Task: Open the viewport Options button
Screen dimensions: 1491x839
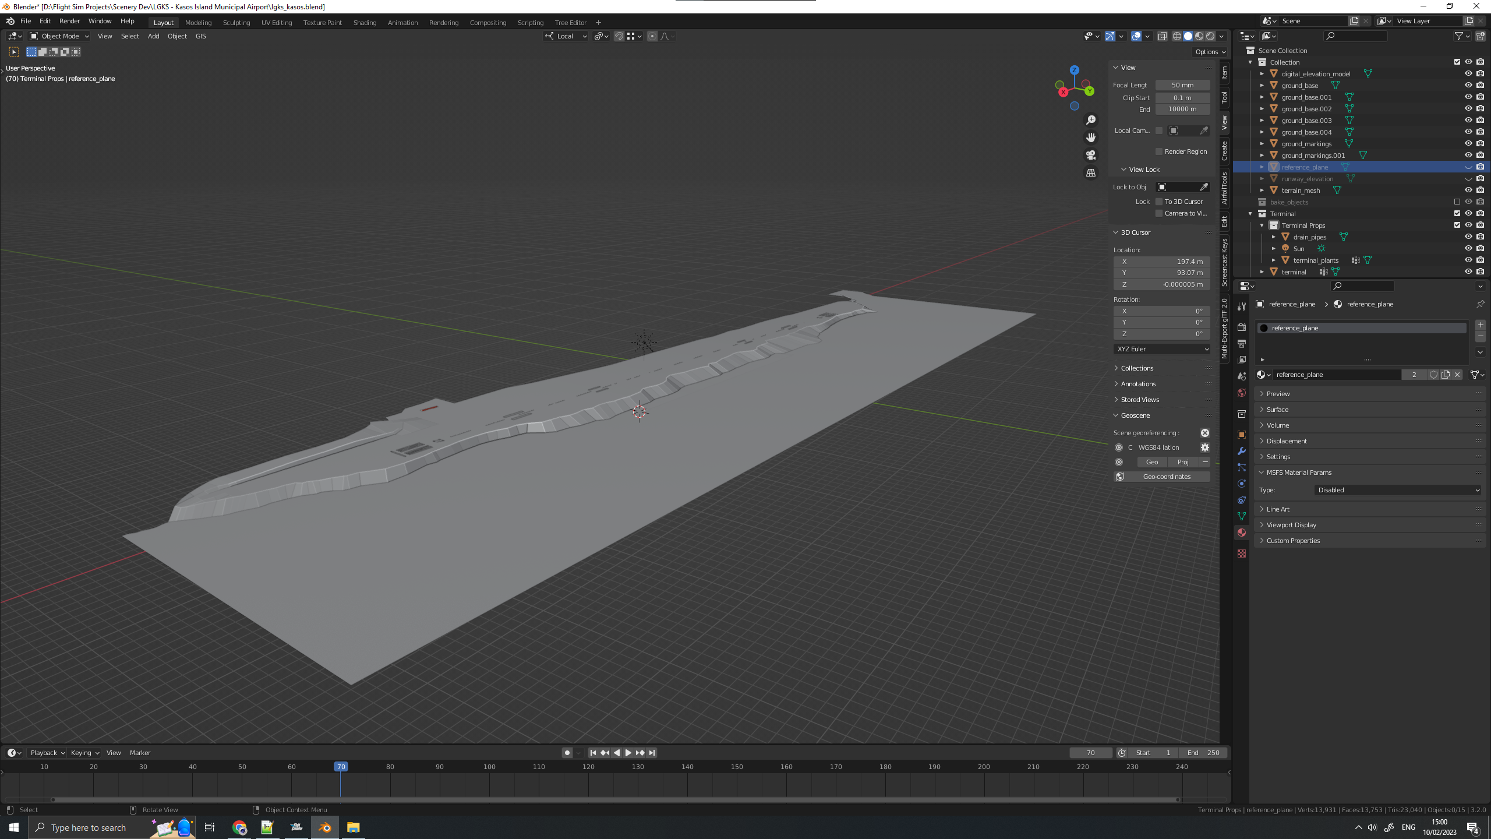Action: 1209,52
